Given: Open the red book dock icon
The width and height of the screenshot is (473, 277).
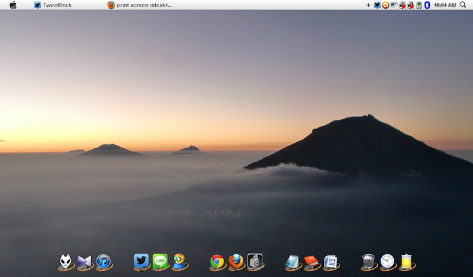Looking at the screenshot, I should pos(311,261).
